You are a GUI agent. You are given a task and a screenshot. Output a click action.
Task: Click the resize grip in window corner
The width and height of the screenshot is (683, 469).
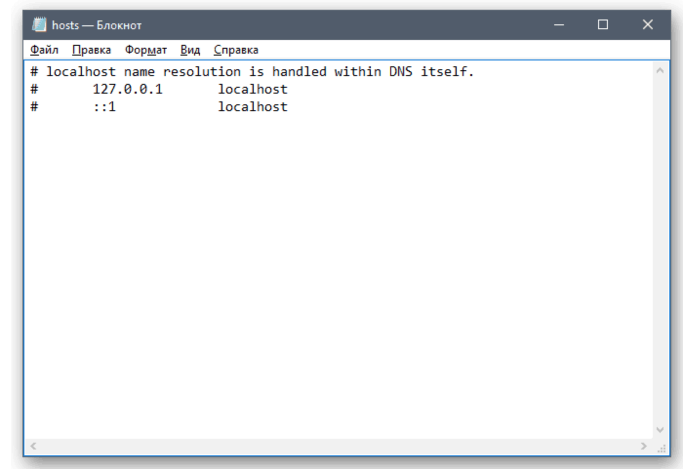tap(662, 449)
